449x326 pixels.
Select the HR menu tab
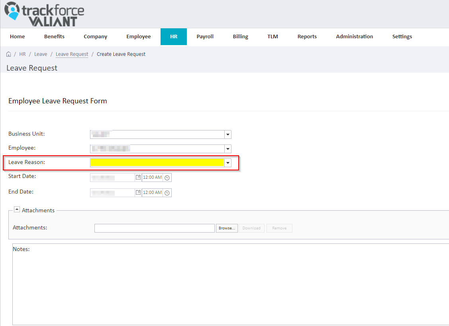174,37
